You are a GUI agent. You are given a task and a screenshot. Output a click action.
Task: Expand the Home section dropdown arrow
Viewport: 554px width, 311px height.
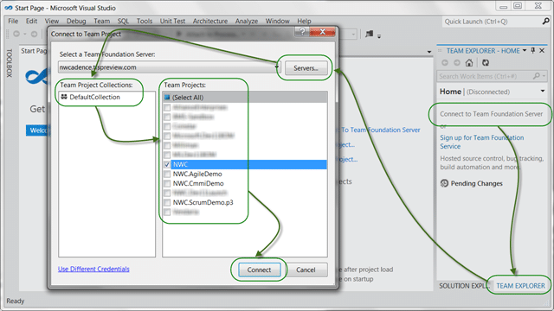click(x=543, y=92)
